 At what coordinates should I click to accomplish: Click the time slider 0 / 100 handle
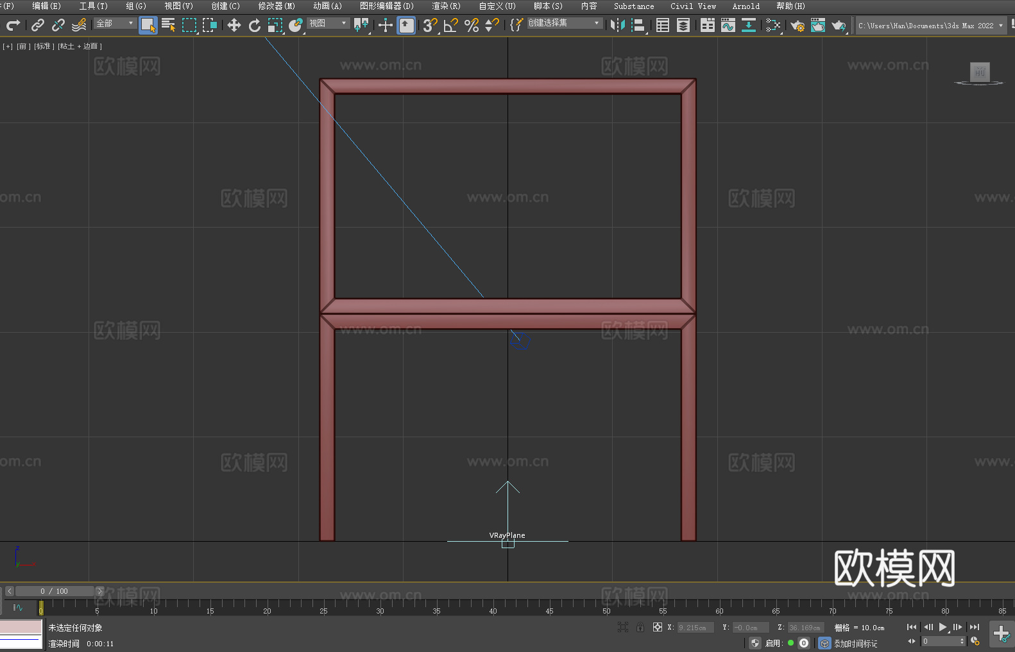(54, 591)
